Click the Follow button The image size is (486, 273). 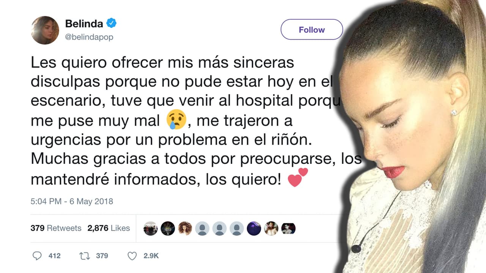(312, 30)
